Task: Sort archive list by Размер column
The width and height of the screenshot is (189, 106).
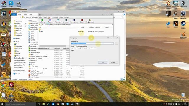Action: pos(82,27)
